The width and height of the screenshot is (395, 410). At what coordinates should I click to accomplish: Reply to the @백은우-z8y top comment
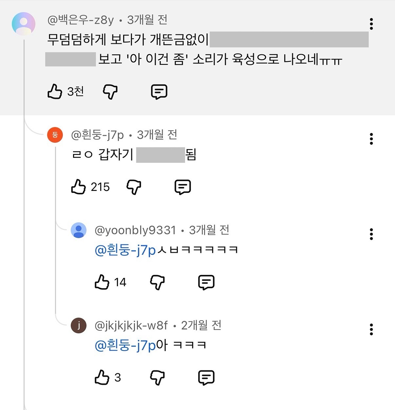[x=159, y=92]
